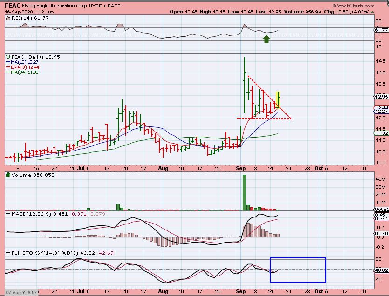Click the OHLC bar icon beside FEAC (Daily)

click(x=8, y=57)
